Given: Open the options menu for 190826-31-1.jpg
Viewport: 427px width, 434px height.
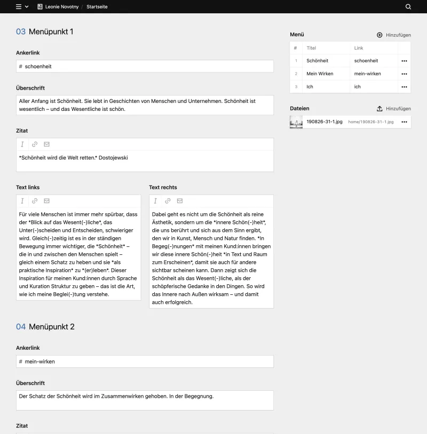Looking at the screenshot, I should click(404, 122).
